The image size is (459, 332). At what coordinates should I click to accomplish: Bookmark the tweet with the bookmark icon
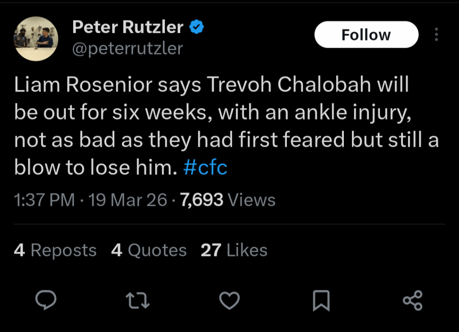(321, 301)
